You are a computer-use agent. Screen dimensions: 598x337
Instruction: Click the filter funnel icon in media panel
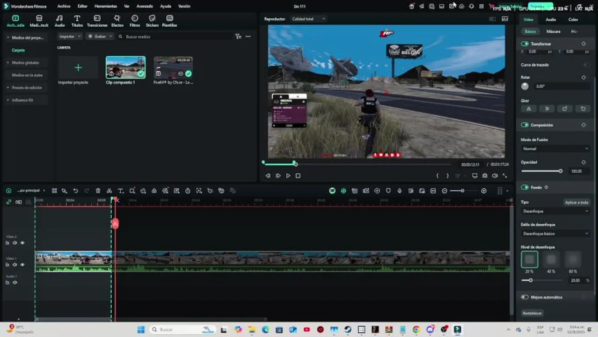pyautogui.click(x=238, y=36)
